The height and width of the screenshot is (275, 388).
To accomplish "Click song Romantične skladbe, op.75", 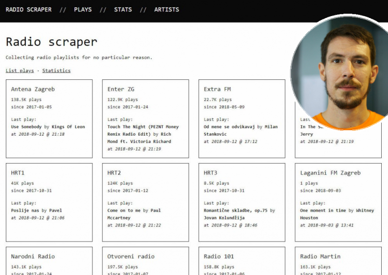I will tap(236, 211).
